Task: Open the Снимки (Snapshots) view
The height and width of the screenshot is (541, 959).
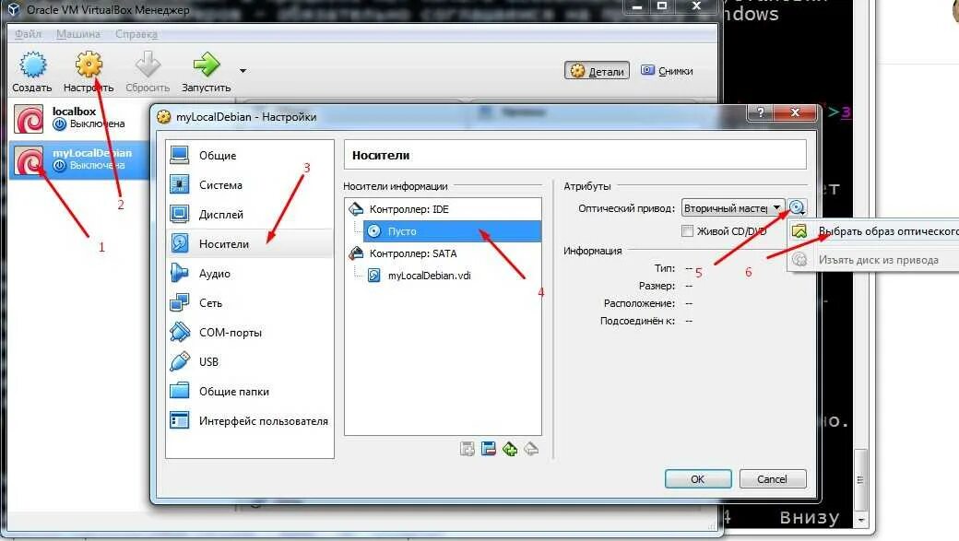Action: pyautogui.click(x=667, y=71)
